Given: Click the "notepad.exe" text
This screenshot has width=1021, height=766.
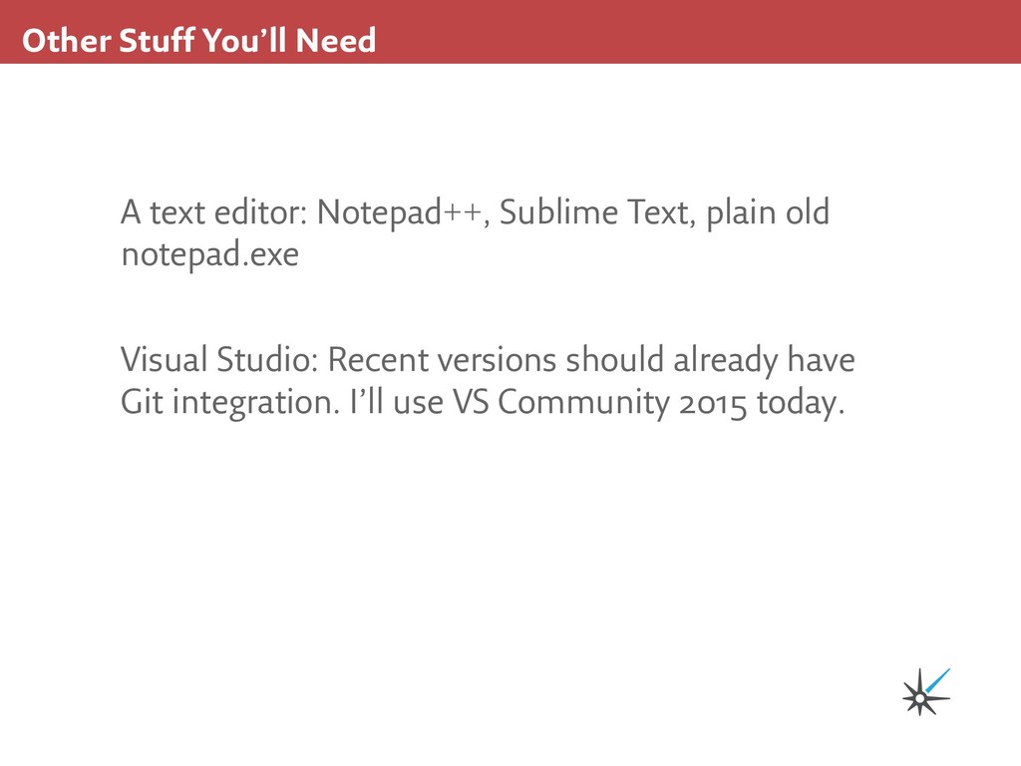Looking at the screenshot, I should 209,255.
